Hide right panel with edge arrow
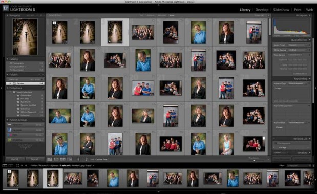This screenshot has width=317, height=194. (315, 88)
